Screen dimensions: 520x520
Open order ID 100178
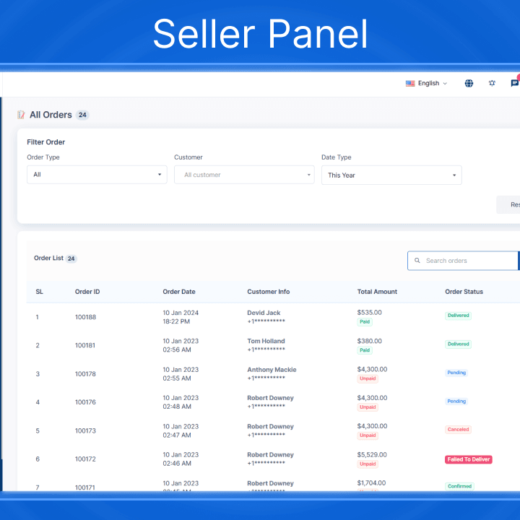(85, 374)
